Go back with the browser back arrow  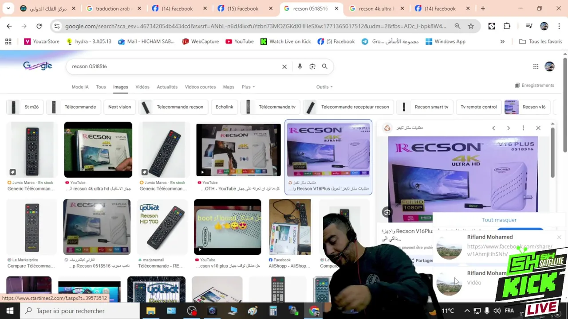pos(9,26)
